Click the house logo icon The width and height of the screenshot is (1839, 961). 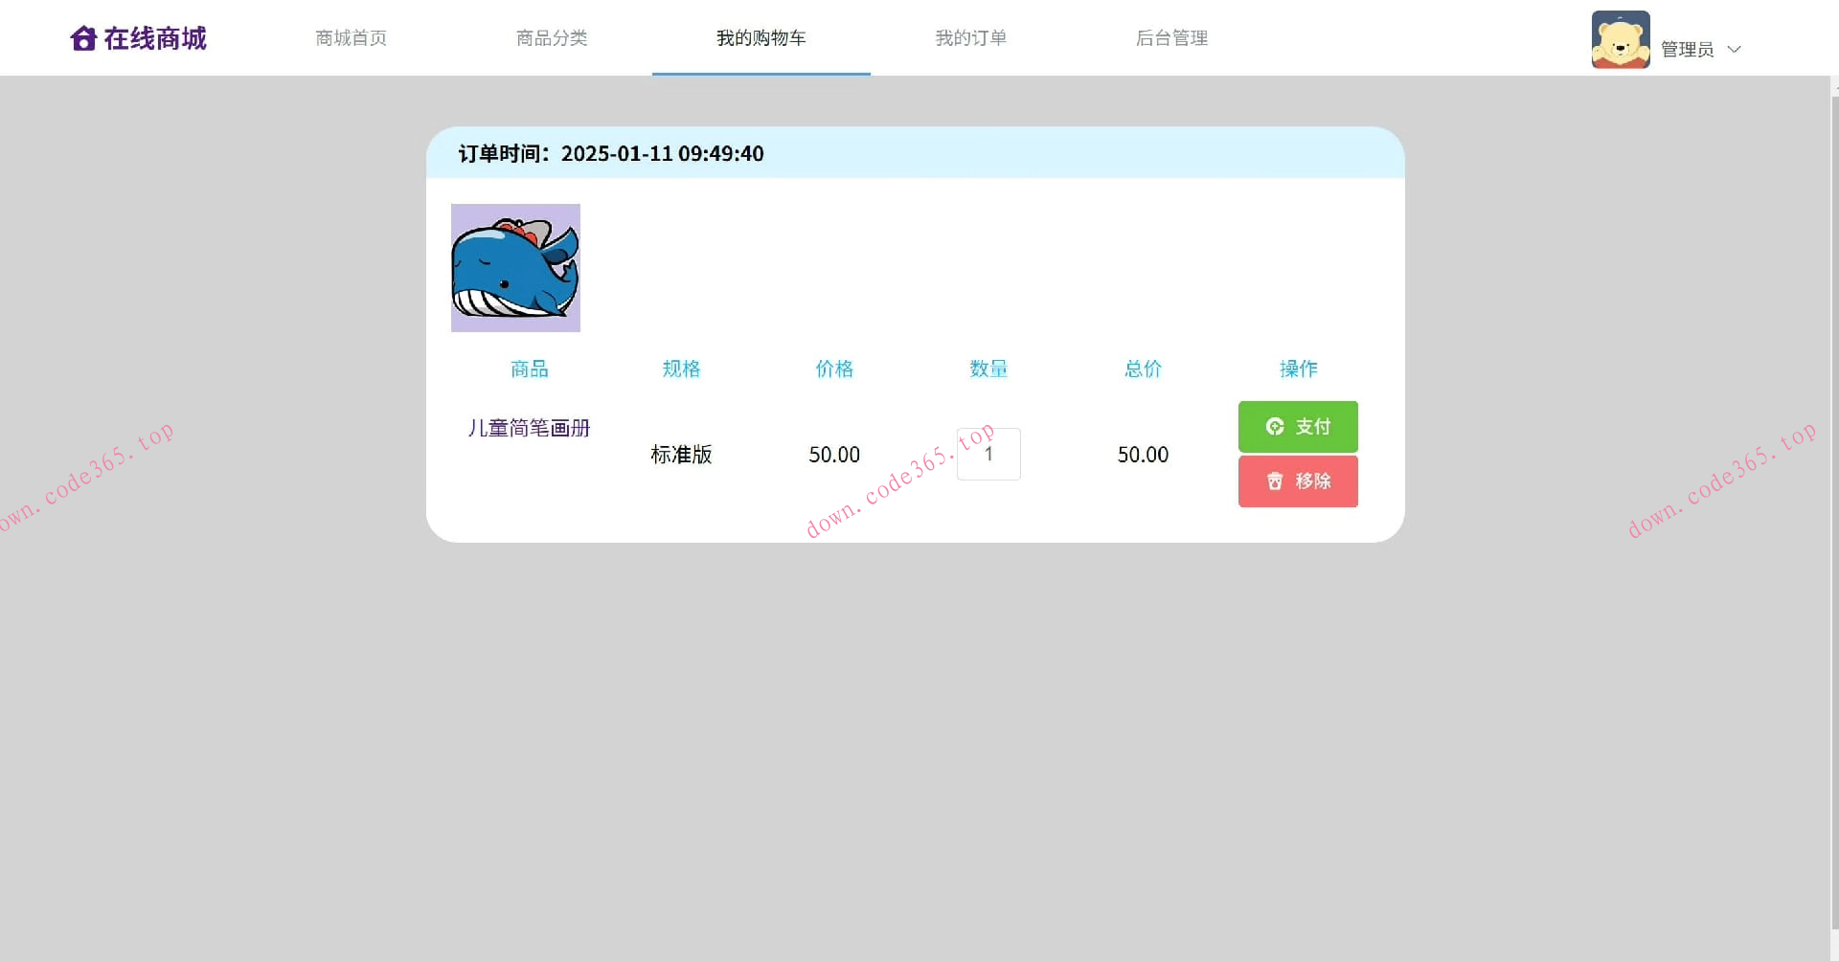pyautogui.click(x=83, y=37)
